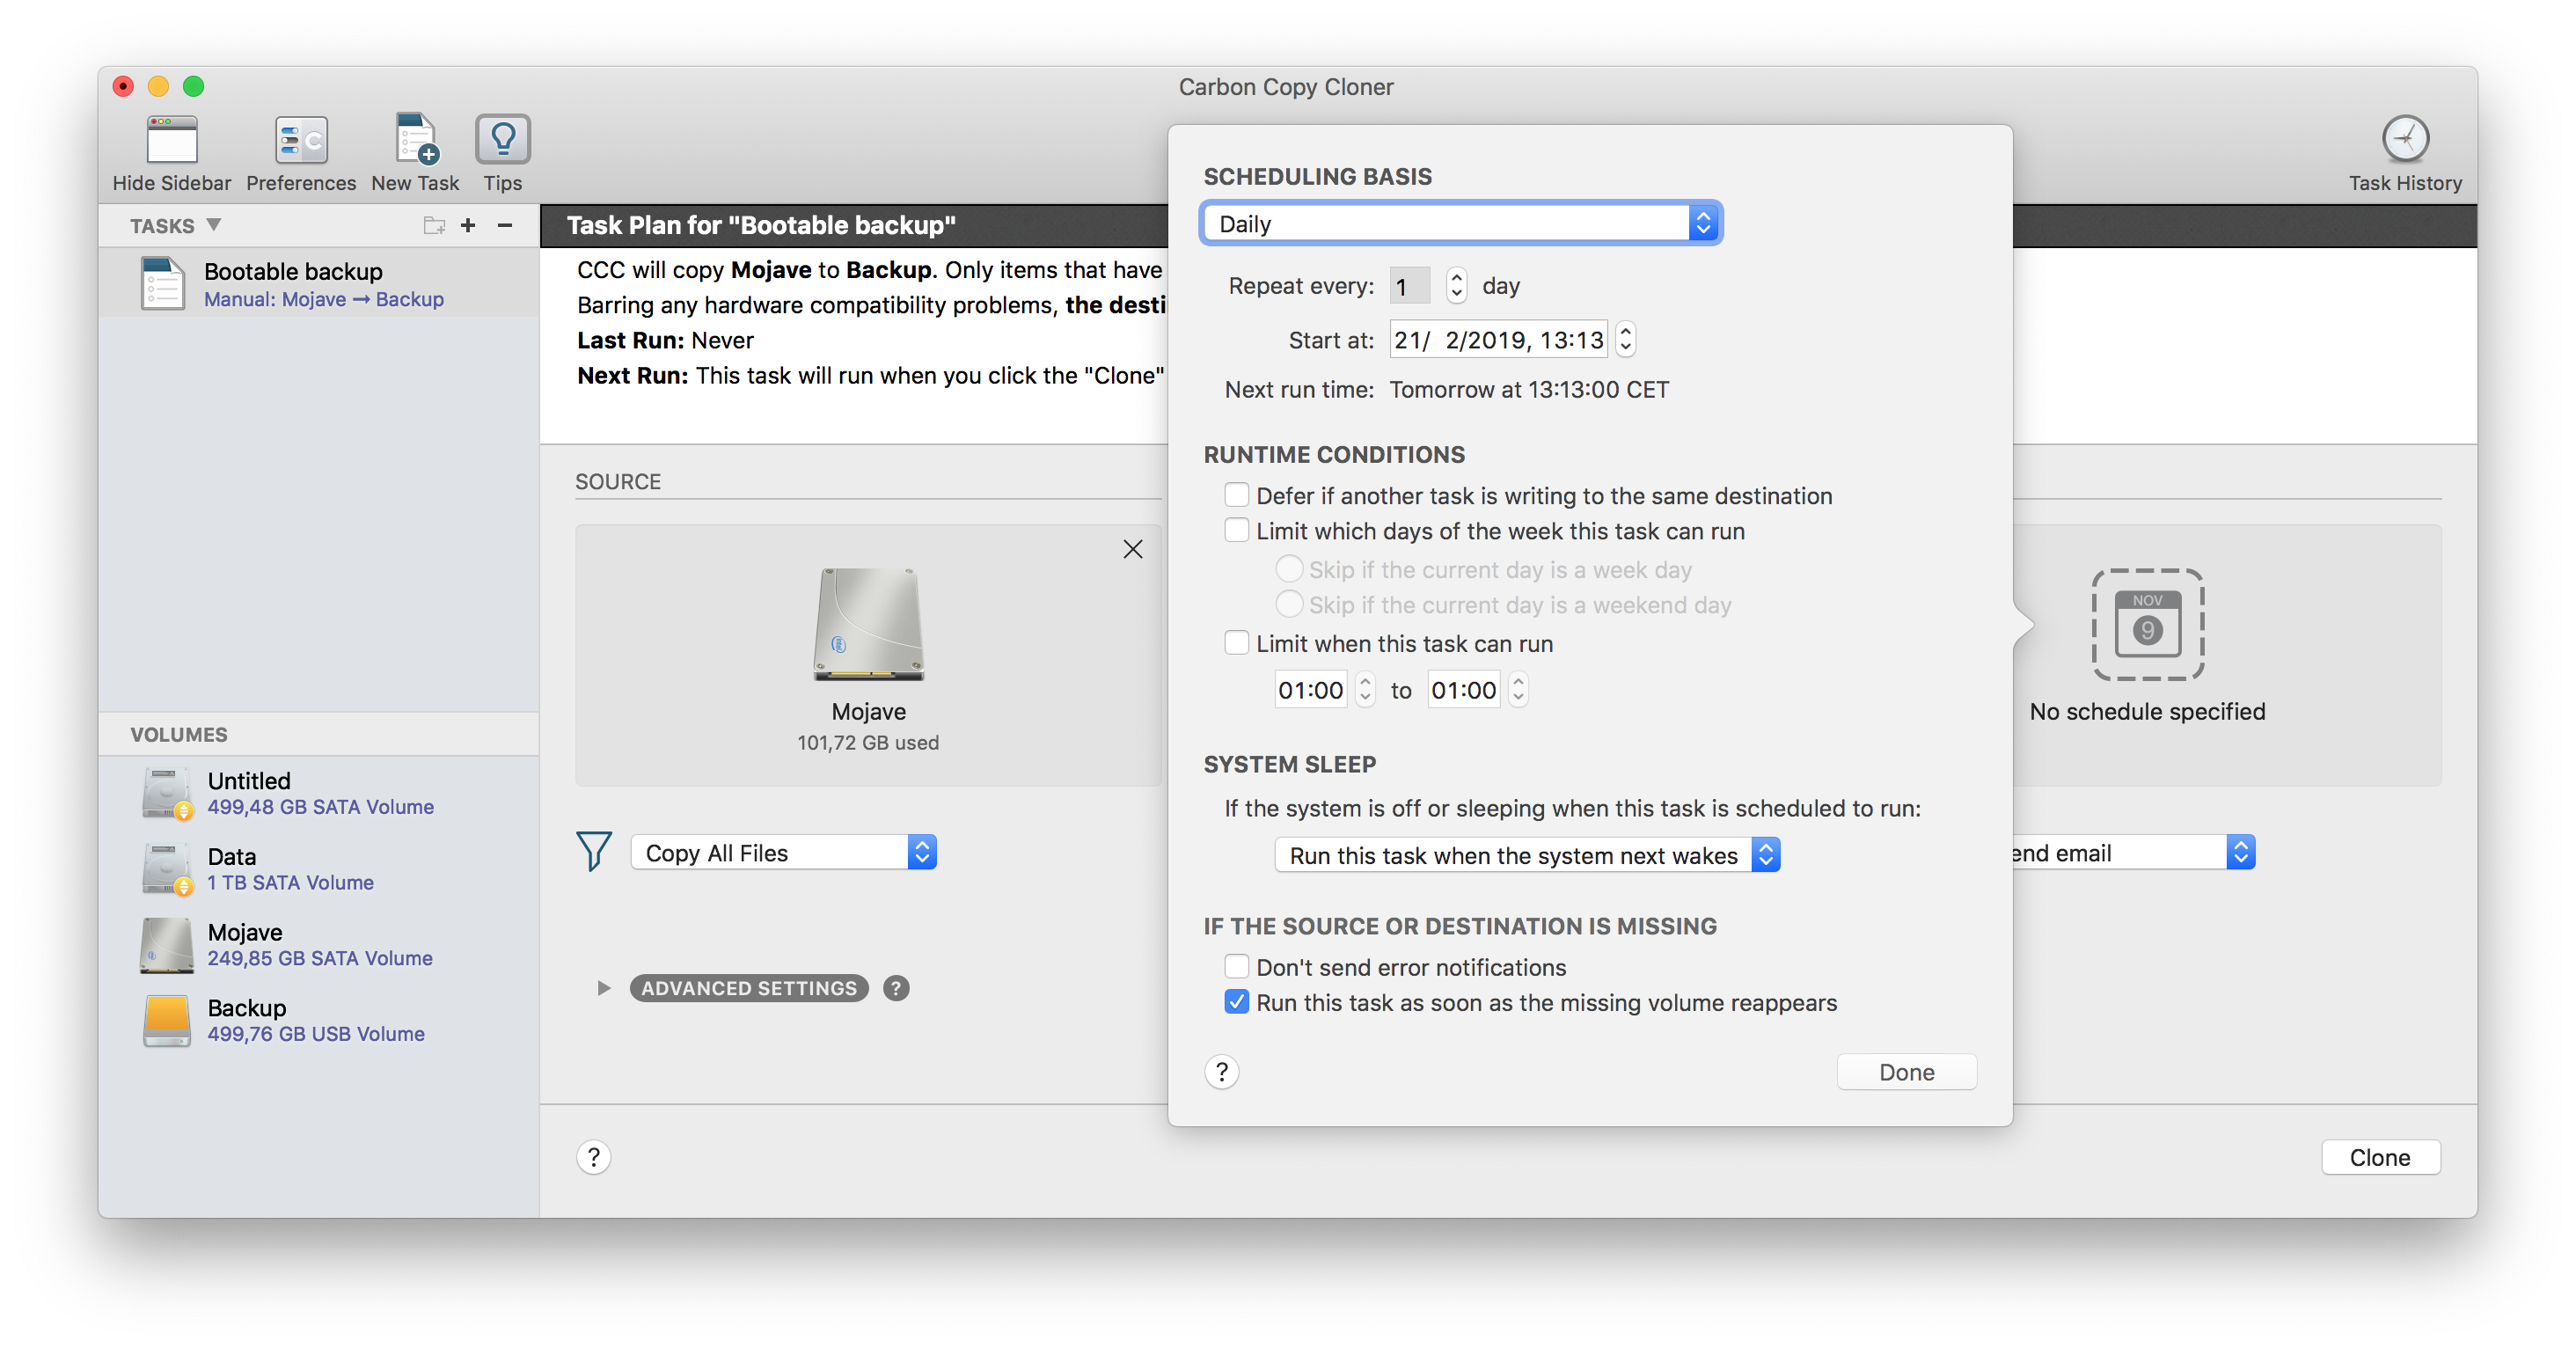Viewport: 2576px width, 1348px height.
Task: Click the Repeat every day stepper
Action: click(1457, 286)
